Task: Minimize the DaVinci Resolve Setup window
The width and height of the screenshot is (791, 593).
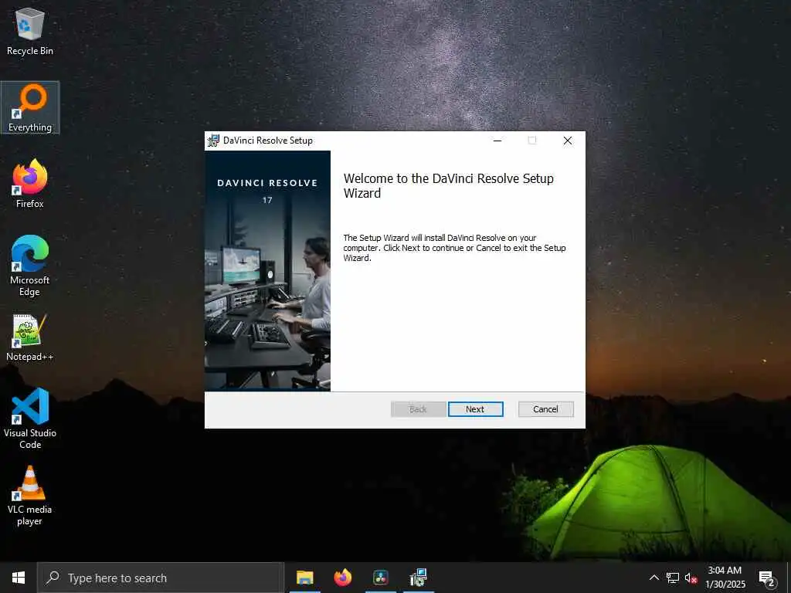Action: pyautogui.click(x=497, y=141)
